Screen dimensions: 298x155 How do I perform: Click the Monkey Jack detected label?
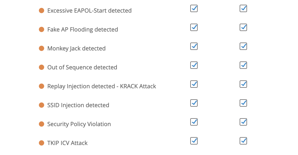[76, 48]
